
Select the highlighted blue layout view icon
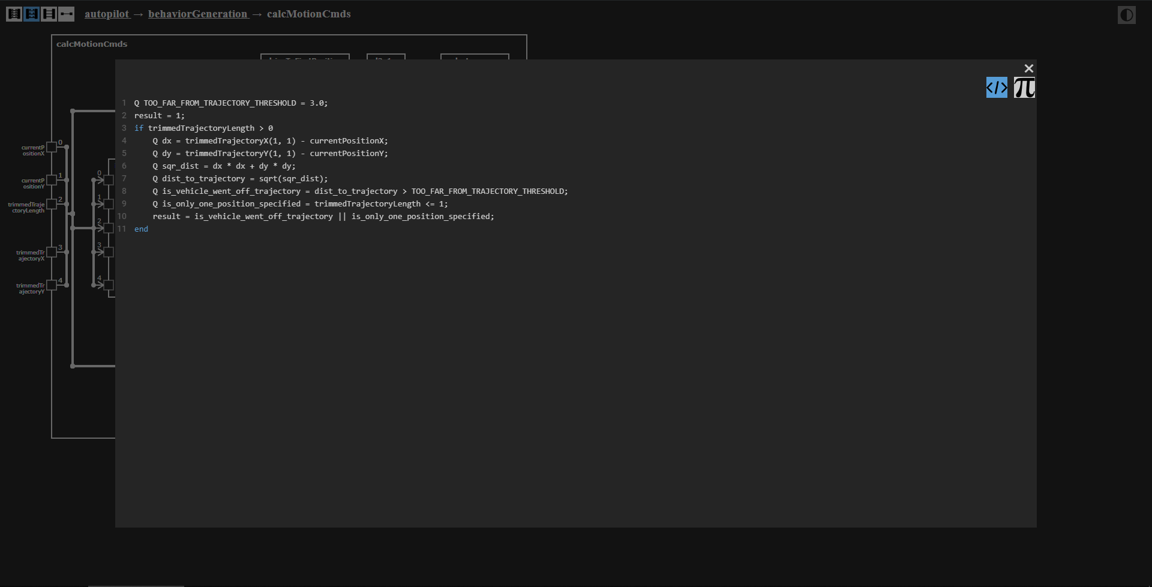pos(31,14)
